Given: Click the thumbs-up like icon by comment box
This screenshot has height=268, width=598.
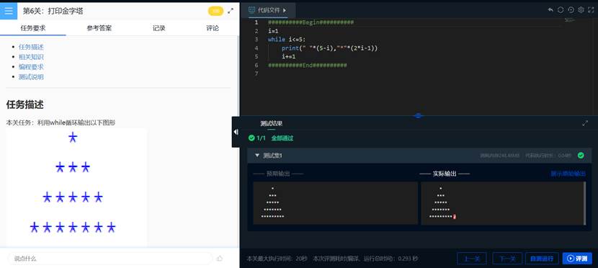Looking at the screenshot, I should (220, 259).
